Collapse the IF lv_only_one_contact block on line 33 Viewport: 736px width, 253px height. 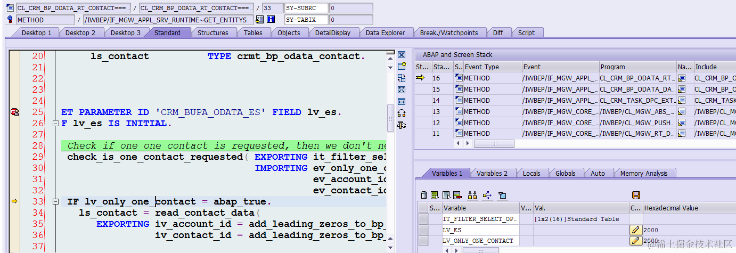(x=55, y=202)
